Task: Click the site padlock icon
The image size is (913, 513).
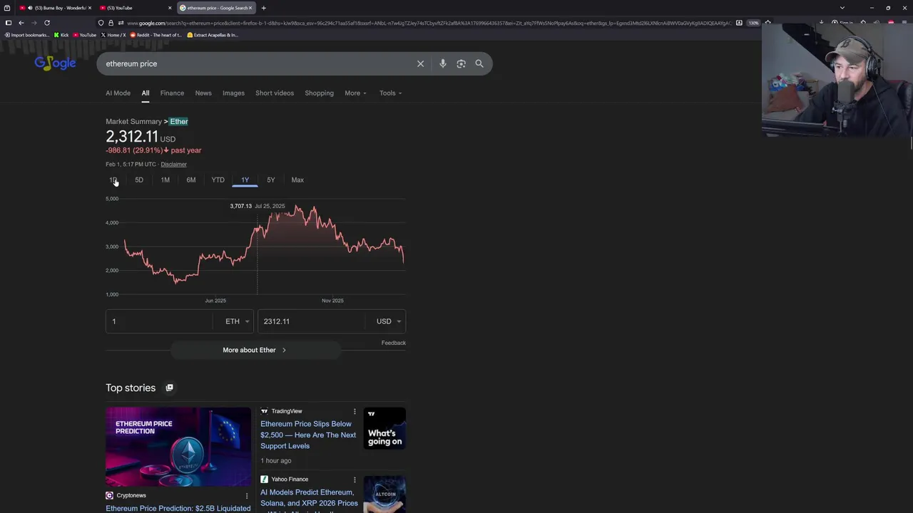Action: 111,23
